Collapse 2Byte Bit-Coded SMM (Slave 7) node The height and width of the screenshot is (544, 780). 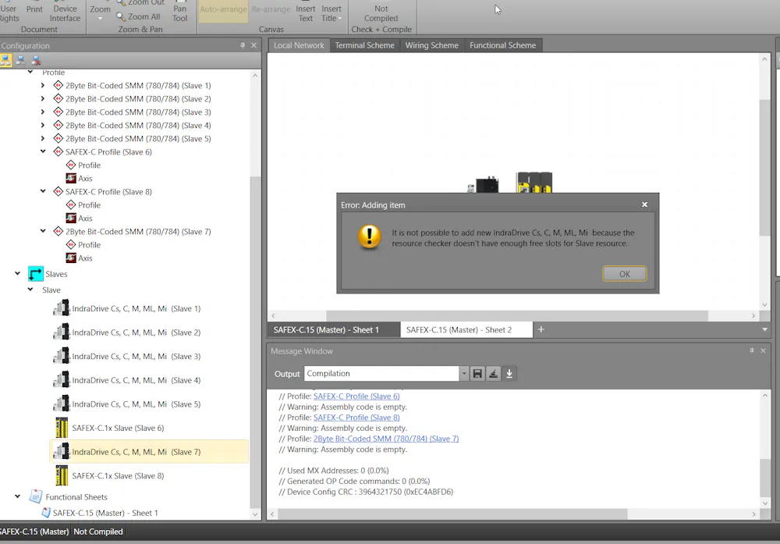[x=43, y=231]
